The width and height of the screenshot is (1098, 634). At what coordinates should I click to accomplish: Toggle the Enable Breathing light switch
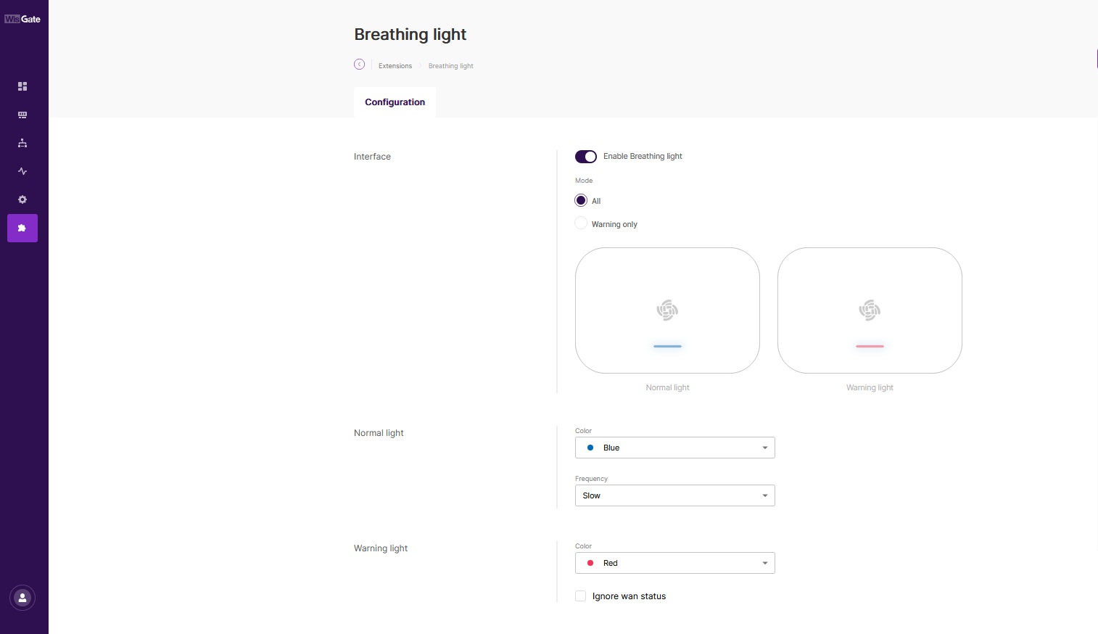[x=586, y=157]
